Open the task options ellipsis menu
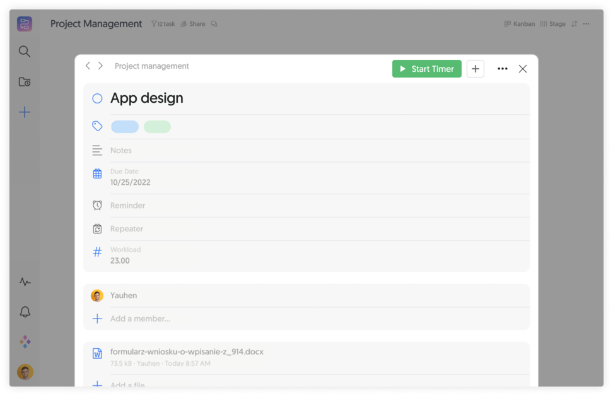Viewport: 613px width, 396px height. 502,68
